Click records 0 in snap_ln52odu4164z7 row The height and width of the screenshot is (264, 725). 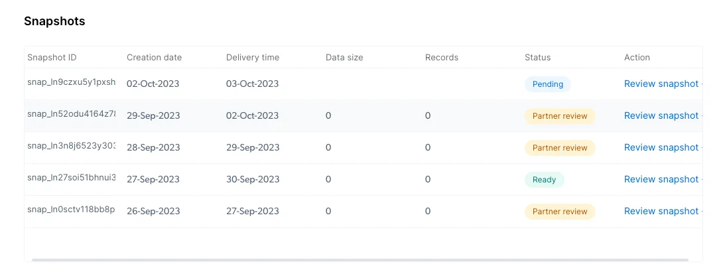click(428, 115)
